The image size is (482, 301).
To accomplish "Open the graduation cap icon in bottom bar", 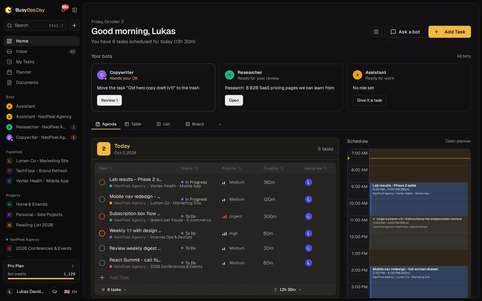I will [x=55, y=292].
